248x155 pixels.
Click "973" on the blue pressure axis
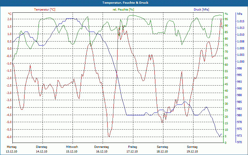tap(239, 135)
